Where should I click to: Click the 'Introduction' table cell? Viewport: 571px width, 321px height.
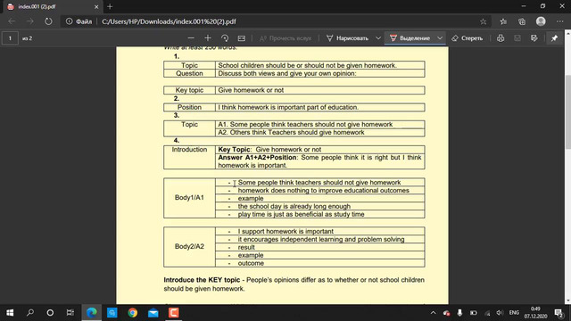[189, 157]
